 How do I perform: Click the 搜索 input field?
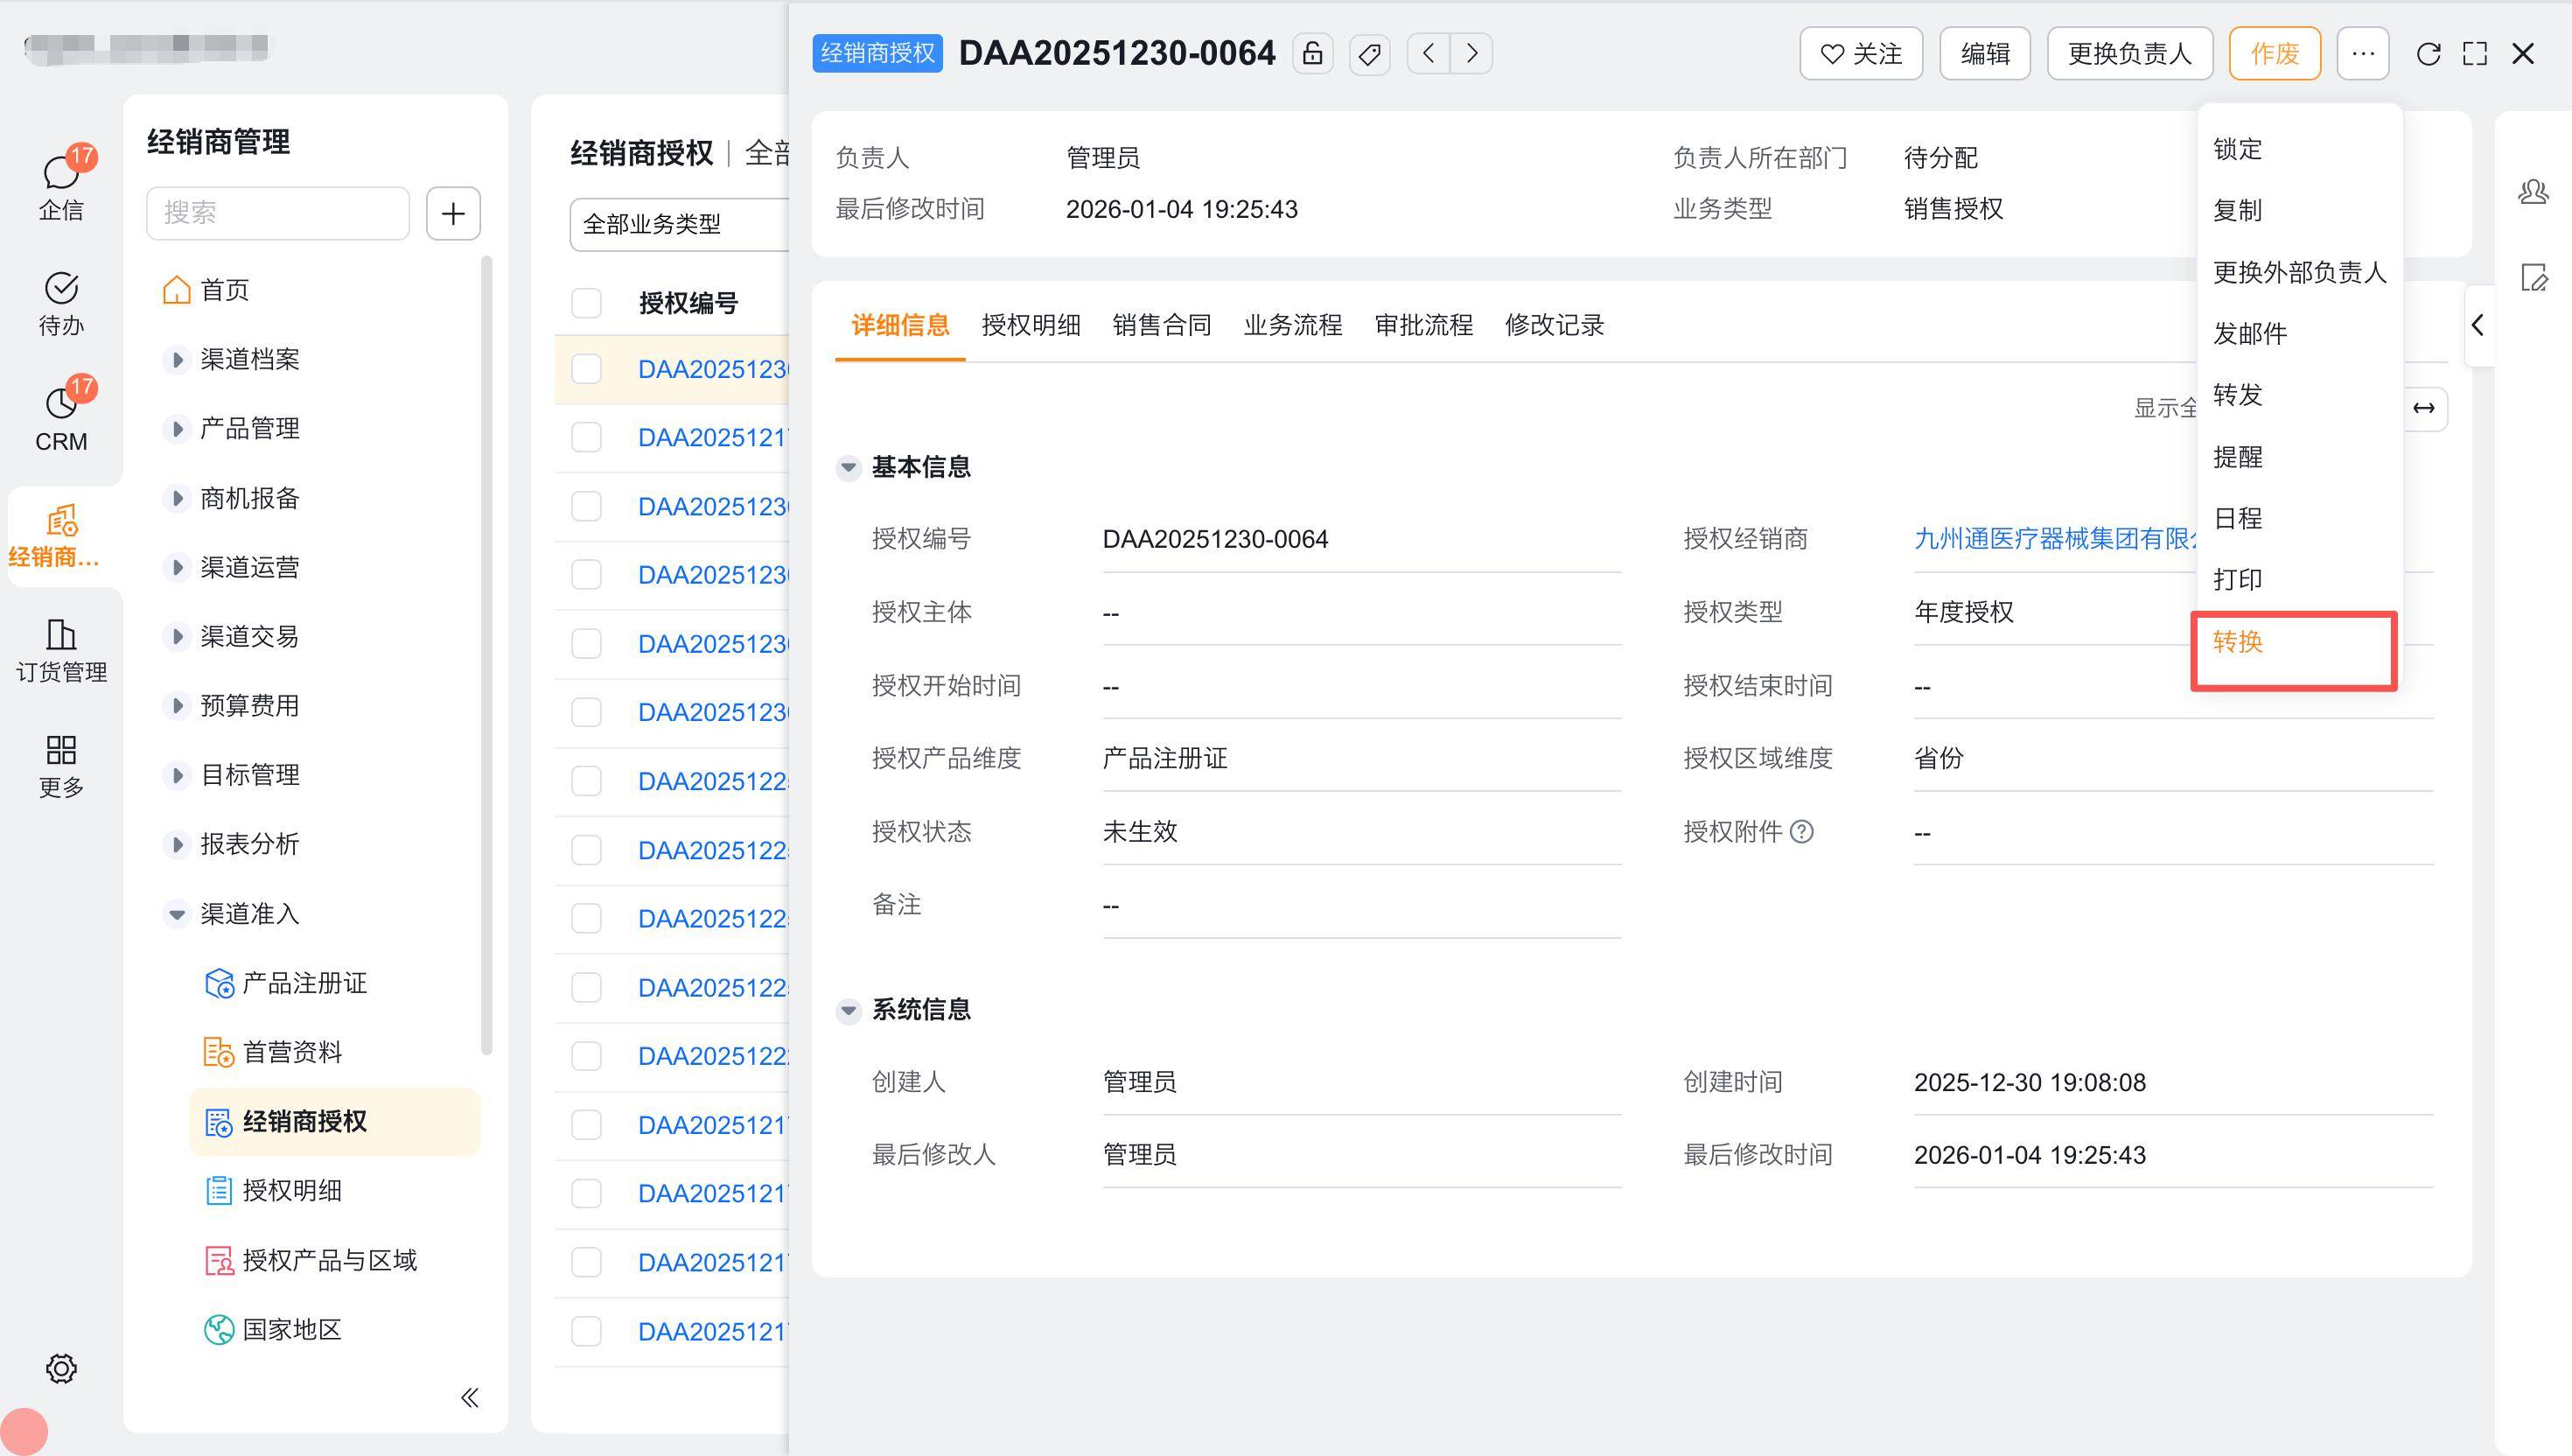pos(278,213)
